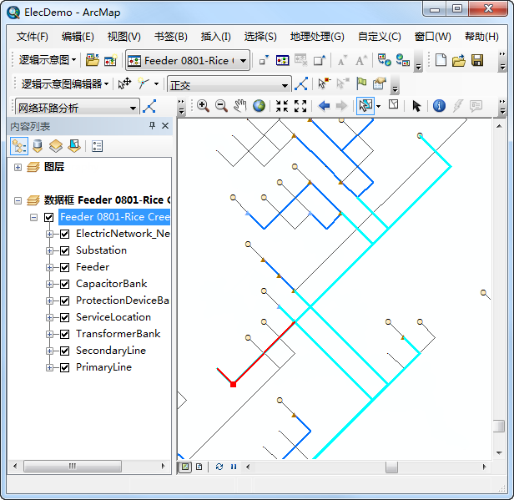Viewport: 514px width, 500px height.
Task: Select the Pan hand tool
Action: (x=240, y=106)
